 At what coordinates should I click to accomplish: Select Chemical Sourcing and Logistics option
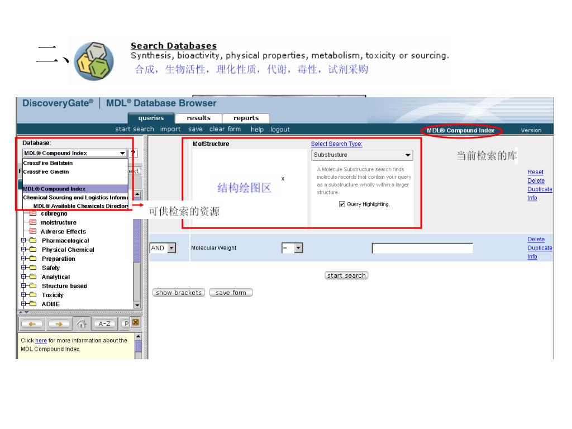tap(75, 197)
